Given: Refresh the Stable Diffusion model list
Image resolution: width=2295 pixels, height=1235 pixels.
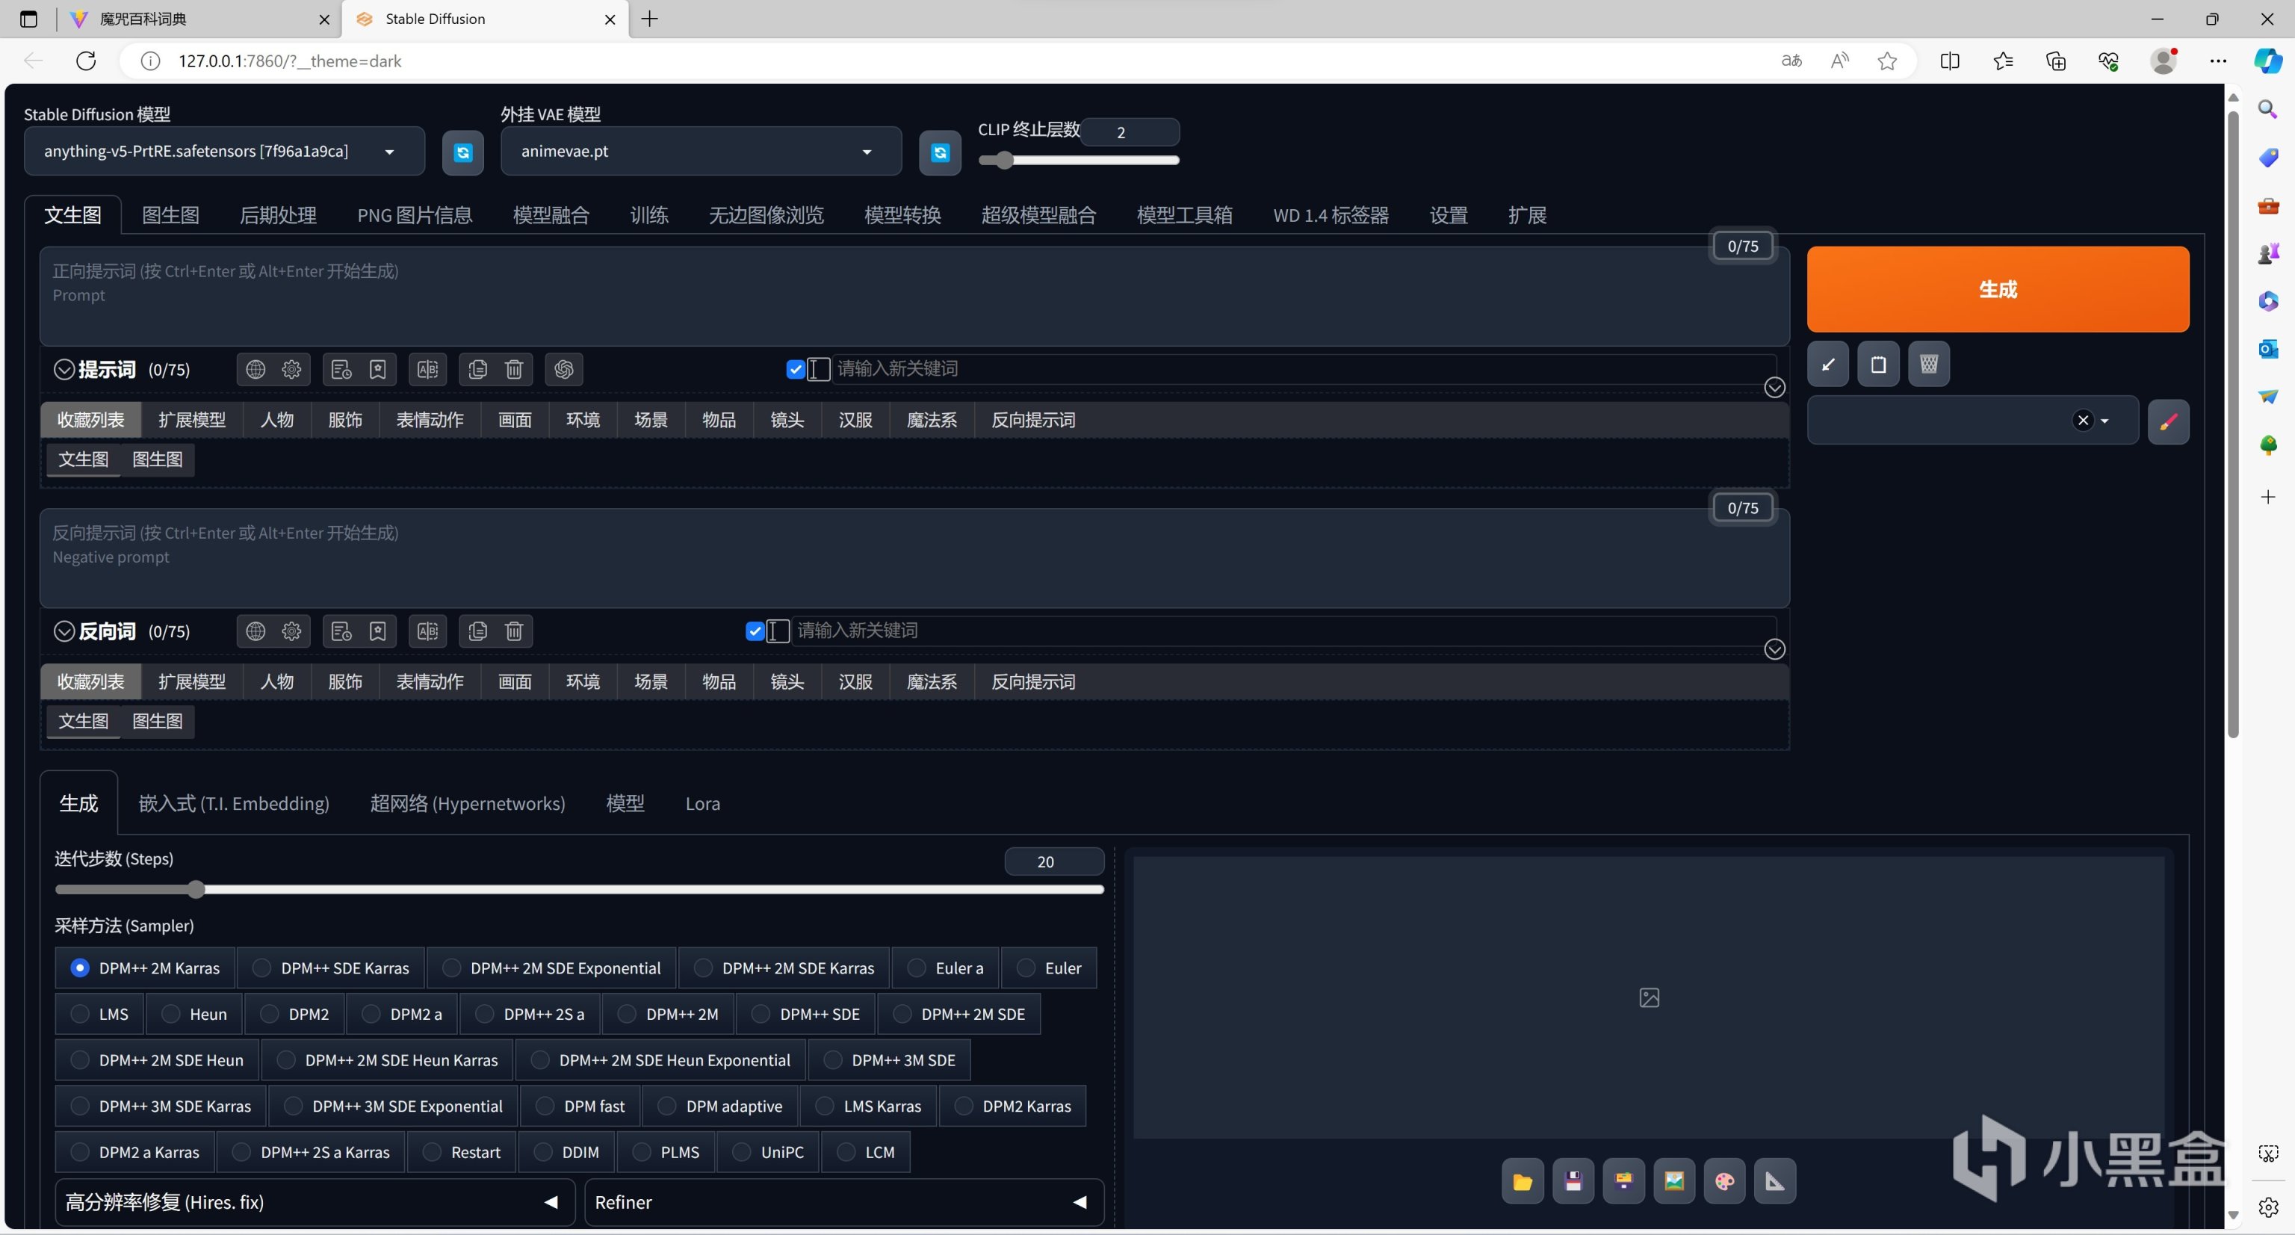Looking at the screenshot, I should click(462, 152).
